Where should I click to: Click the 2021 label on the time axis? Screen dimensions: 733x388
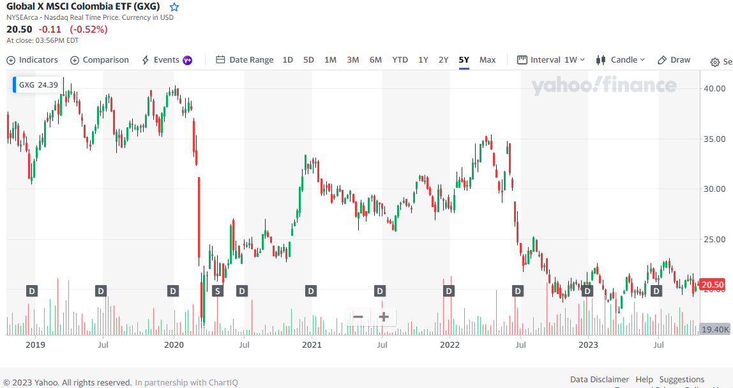[x=312, y=345]
